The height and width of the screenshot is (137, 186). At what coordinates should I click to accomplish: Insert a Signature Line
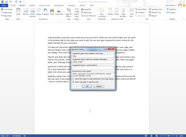point(155,9)
